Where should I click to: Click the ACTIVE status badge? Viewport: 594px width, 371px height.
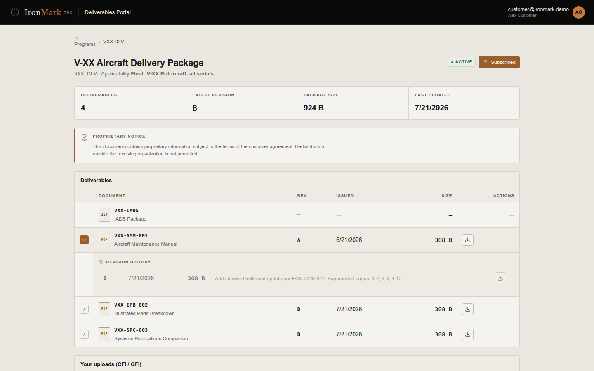462,62
